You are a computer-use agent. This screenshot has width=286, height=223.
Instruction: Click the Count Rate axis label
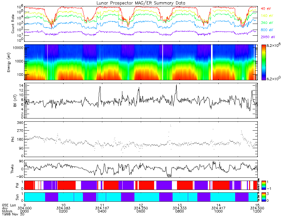(13, 24)
